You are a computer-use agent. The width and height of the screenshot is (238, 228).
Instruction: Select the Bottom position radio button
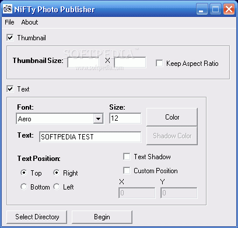coord(24,187)
